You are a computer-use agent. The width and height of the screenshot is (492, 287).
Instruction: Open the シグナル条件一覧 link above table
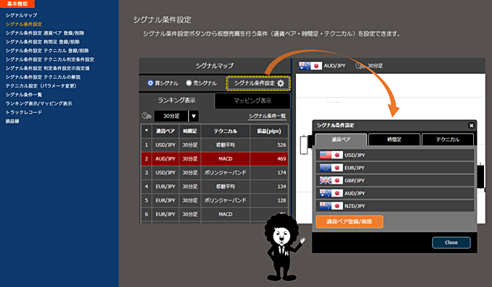pyautogui.click(x=267, y=116)
